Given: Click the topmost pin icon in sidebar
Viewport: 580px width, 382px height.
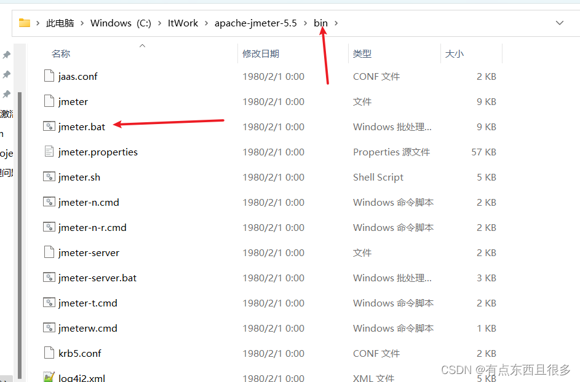Looking at the screenshot, I should 7,55.
